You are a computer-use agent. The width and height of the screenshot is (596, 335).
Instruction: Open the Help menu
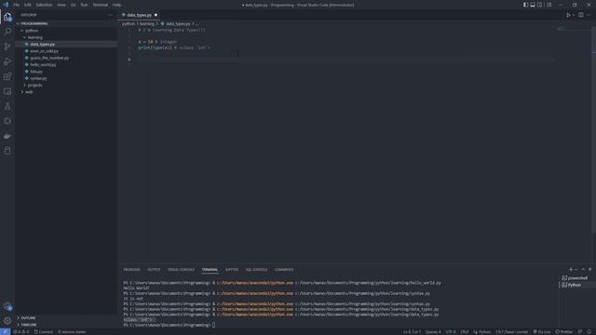pos(116,5)
